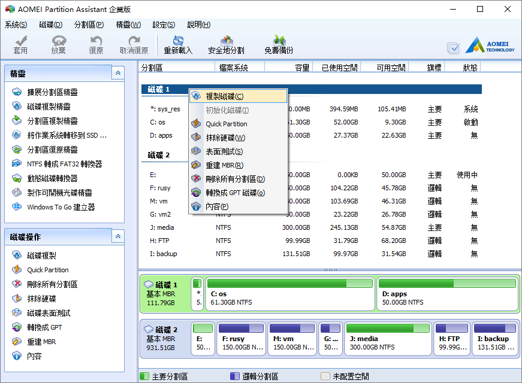Image resolution: width=522 pixels, height=383 pixels.
Task: Open the 設定(S) menu
Action: (x=164, y=25)
